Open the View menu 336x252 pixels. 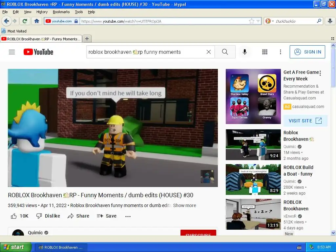pyautogui.click(x=28, y=12)
